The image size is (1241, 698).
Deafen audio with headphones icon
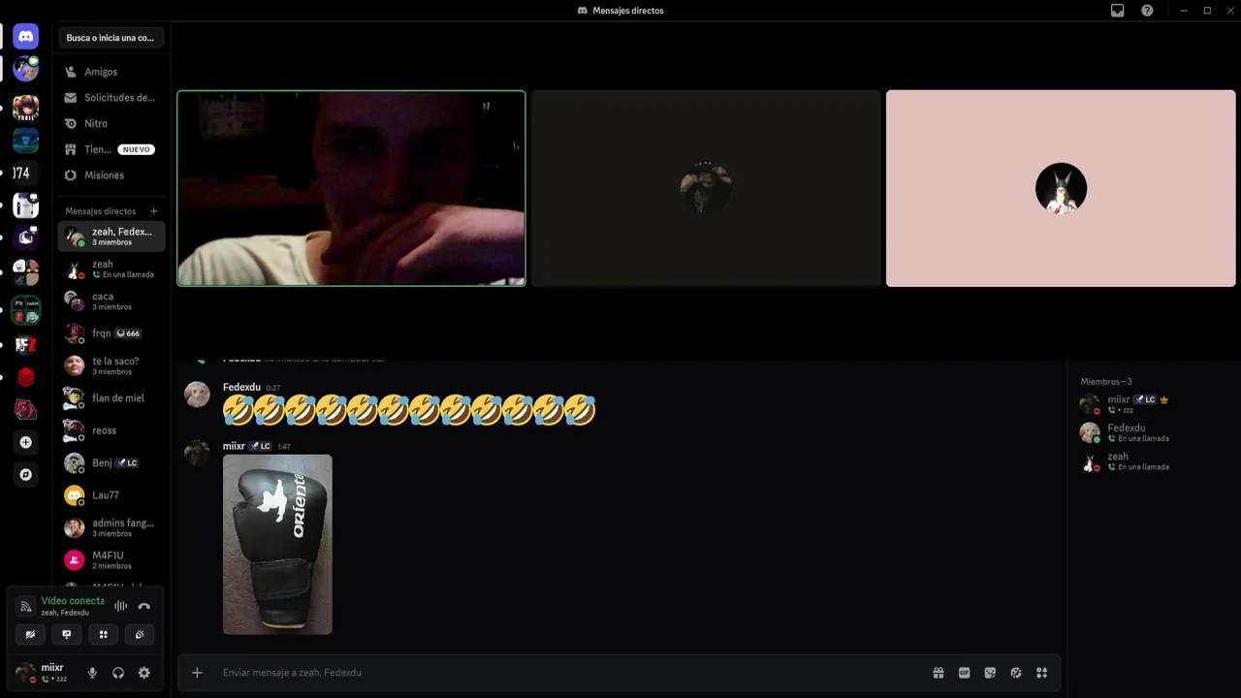click(118, 673)
